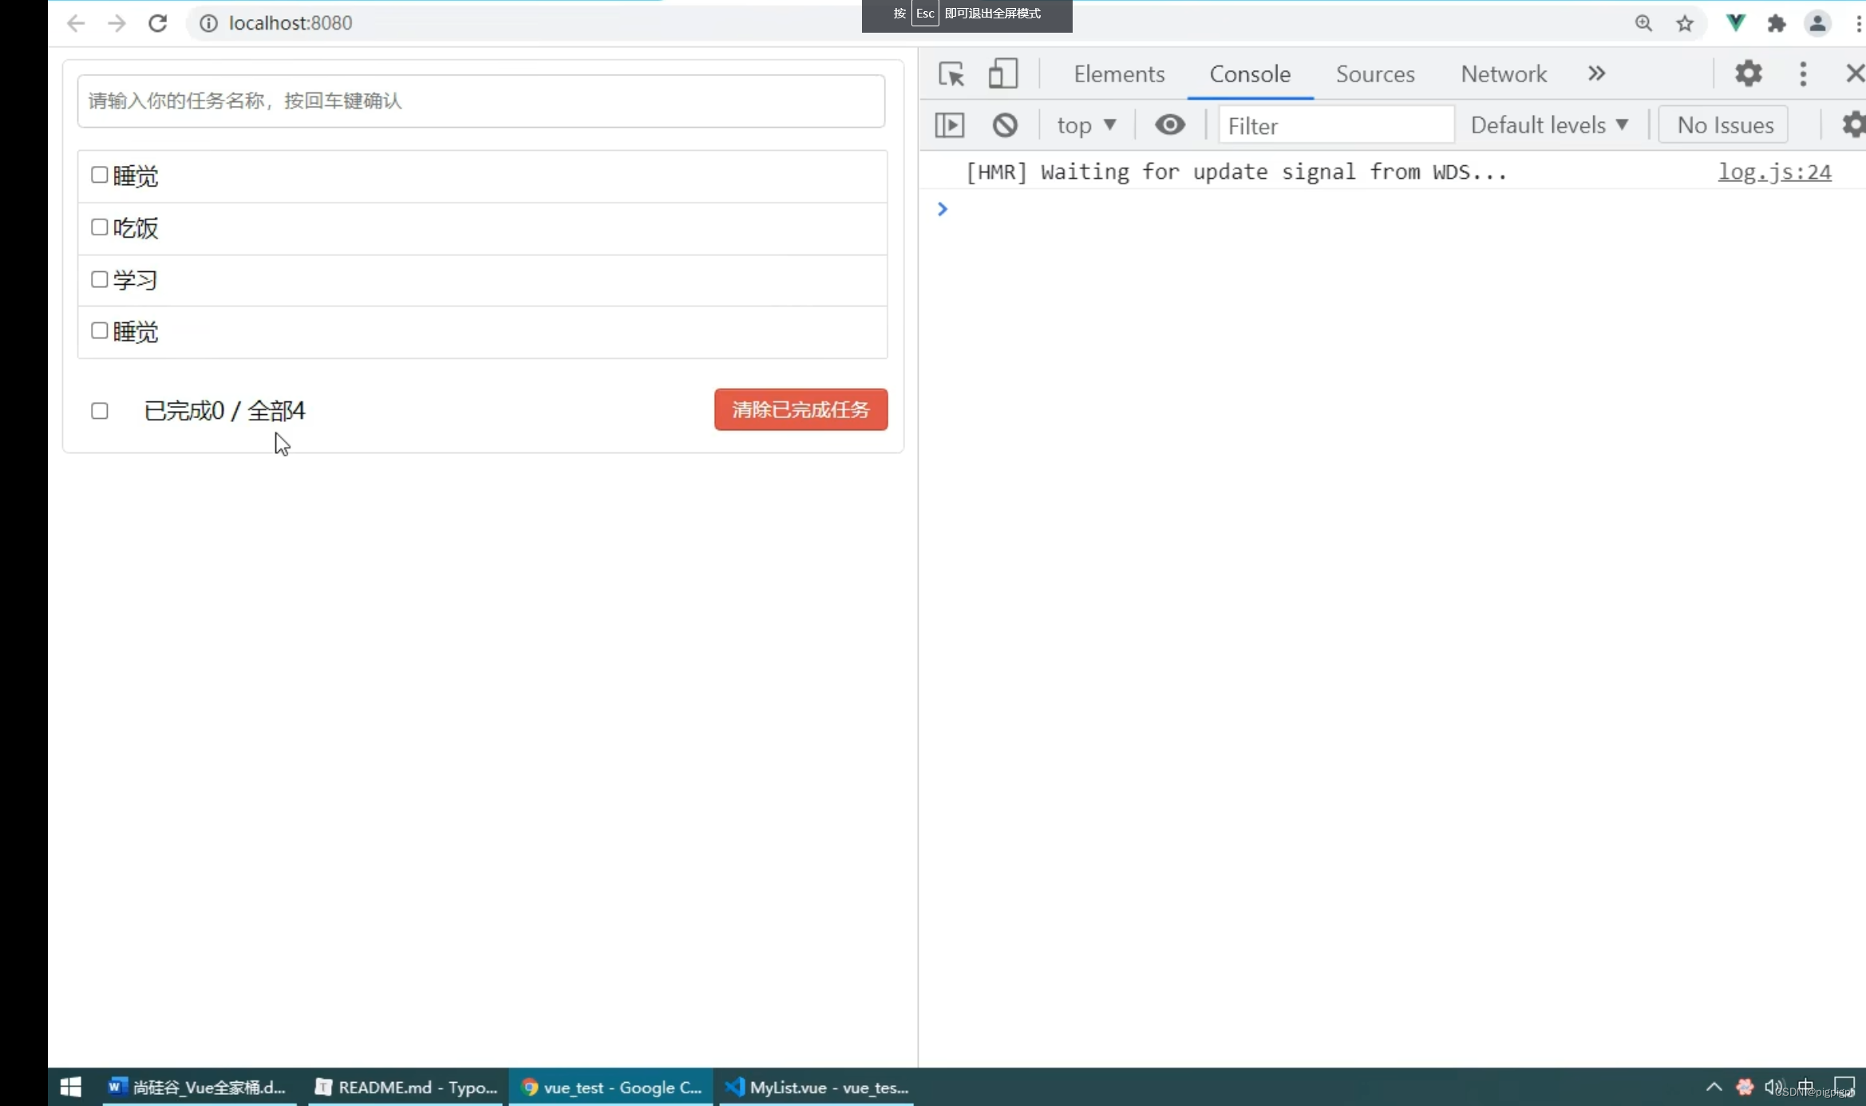Click the browser back arrow
This screenshot has height=1106, width=1866.
76,23
